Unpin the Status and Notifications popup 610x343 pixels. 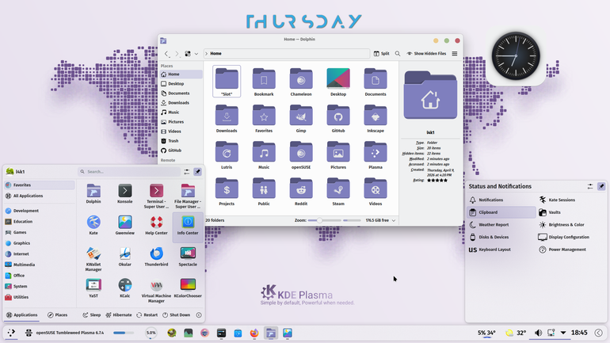601,186
